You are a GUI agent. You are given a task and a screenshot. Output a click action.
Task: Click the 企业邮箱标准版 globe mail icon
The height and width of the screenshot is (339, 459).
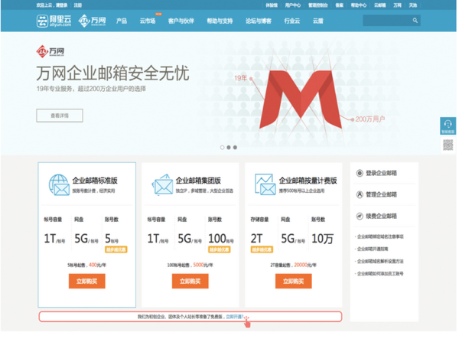59,185
